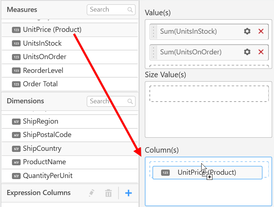This screenshot has height=207, width=274.
Task: Select ProductName dimension
Action: pos(44,162)
